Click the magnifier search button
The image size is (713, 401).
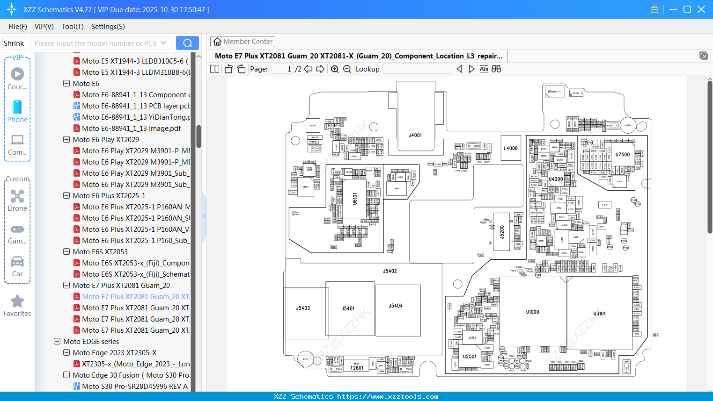187,43
